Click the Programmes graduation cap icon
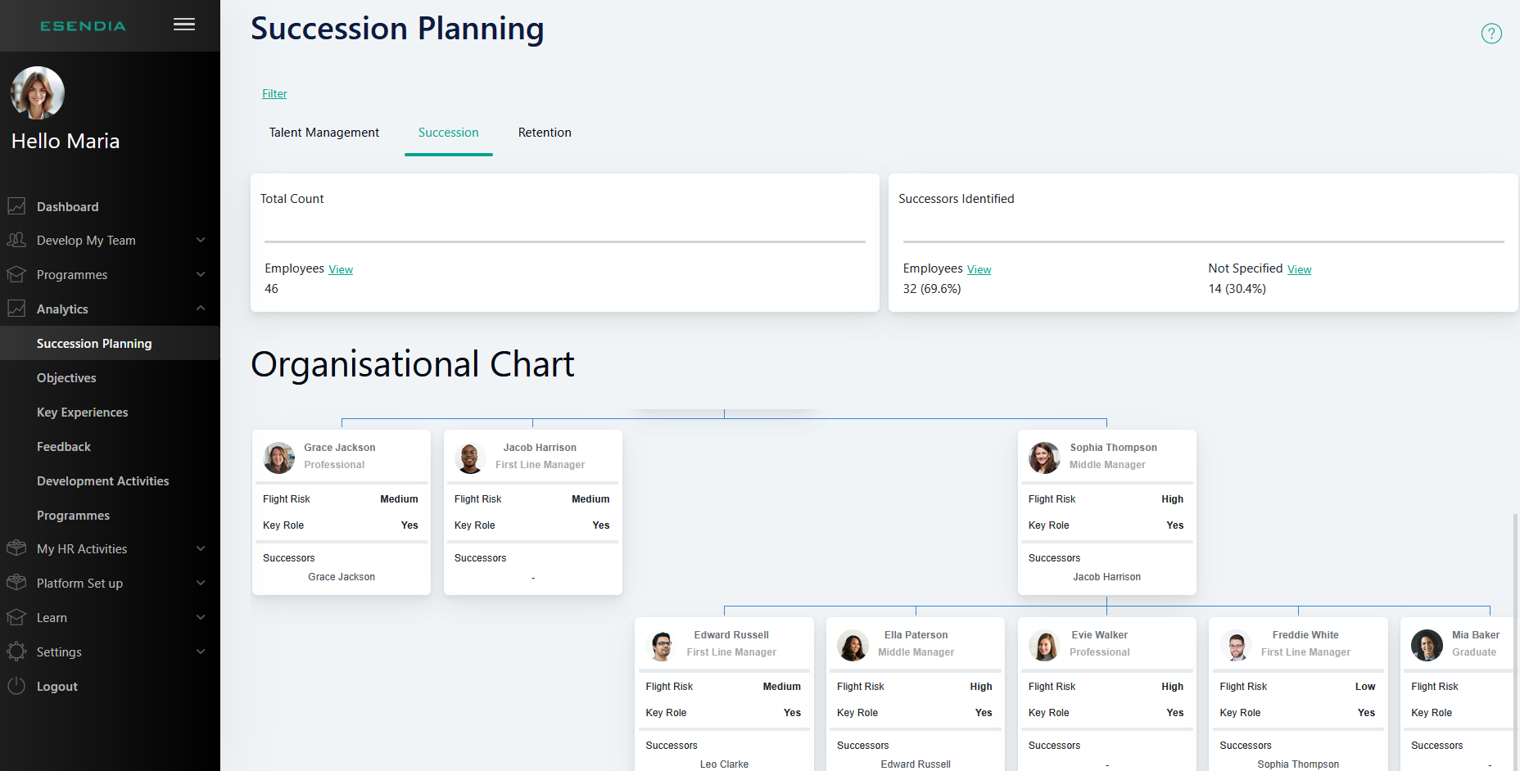Screen dimensions: 1520x771 pyautogui.click(x=16, y=274)
